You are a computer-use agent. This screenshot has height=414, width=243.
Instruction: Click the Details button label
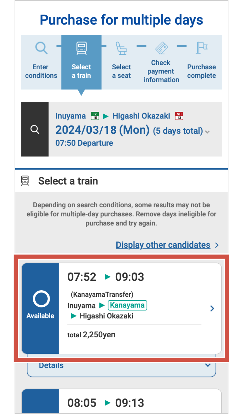pyautogui.click(x=51, y=366)
